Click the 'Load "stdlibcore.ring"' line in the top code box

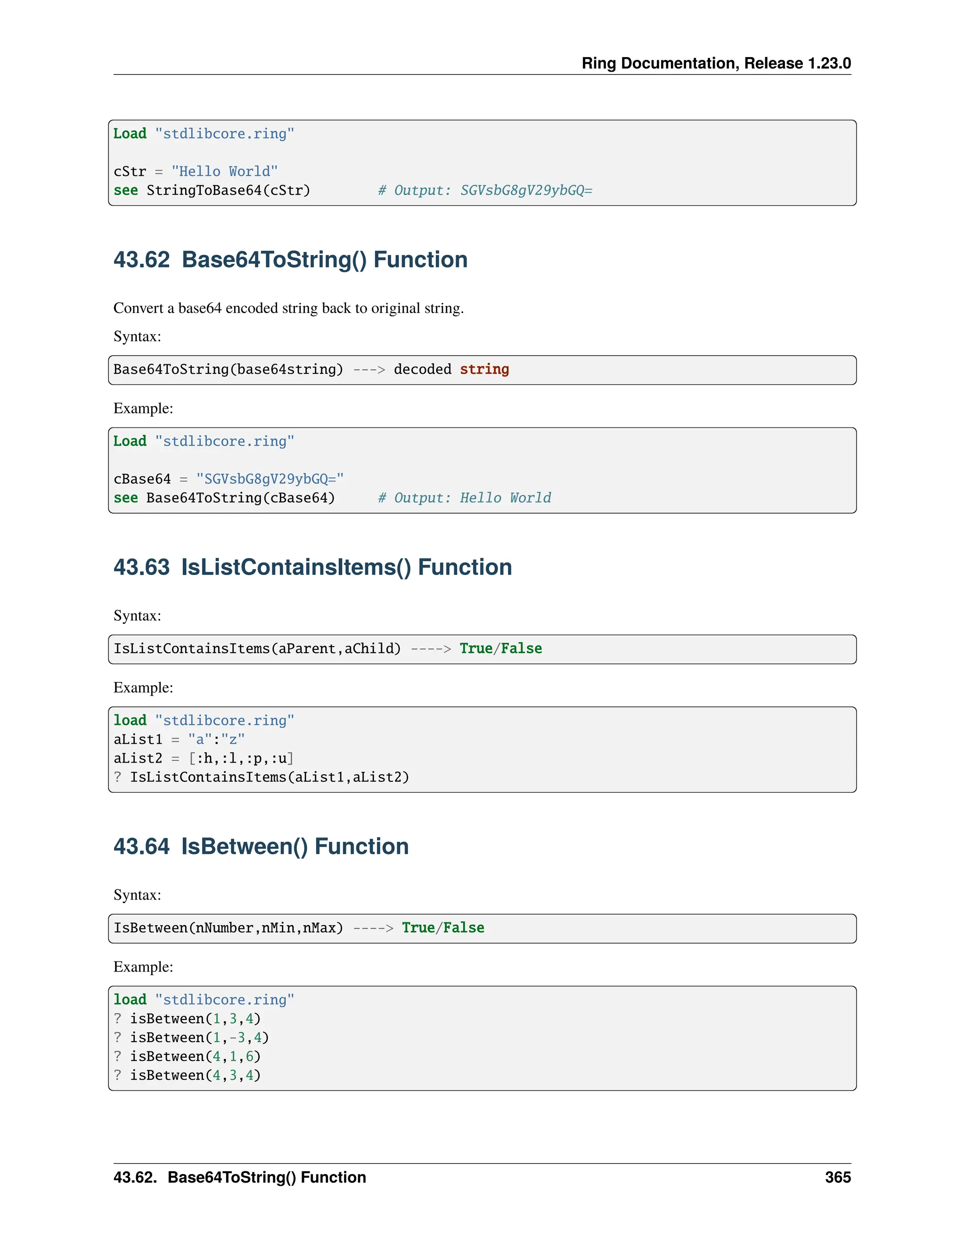tap(204, 134)
